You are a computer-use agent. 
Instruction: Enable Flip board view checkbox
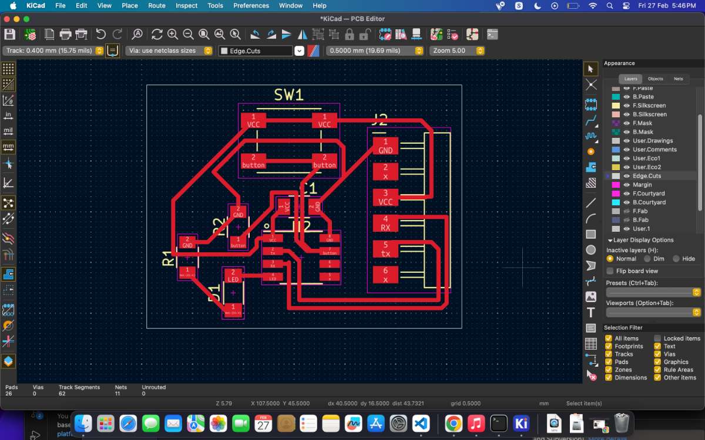[x=610, y=271]
